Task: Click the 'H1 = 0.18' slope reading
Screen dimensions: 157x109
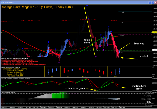Action: point(147,96)
